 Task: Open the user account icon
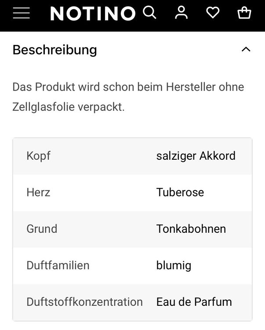point(182,13)
